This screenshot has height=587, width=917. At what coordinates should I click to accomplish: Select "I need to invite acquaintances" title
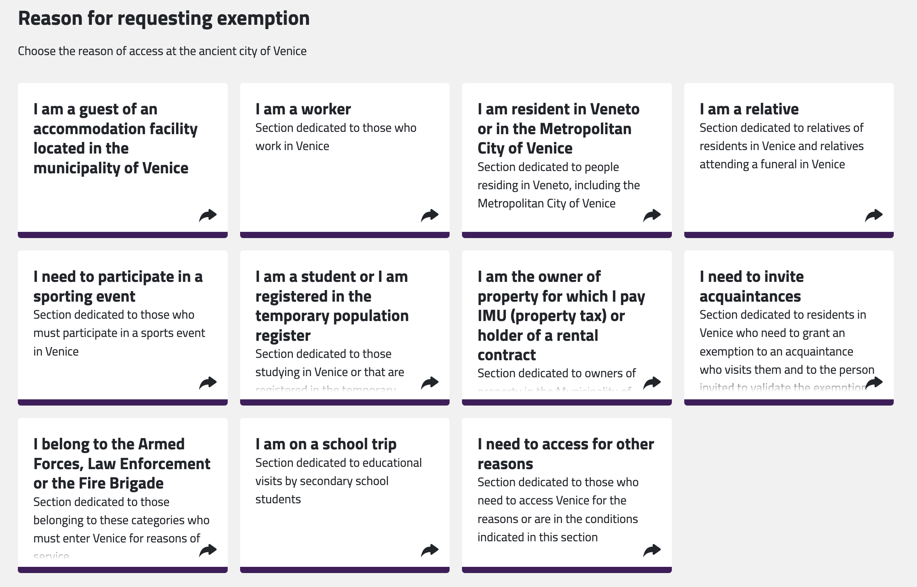(751, 287)
